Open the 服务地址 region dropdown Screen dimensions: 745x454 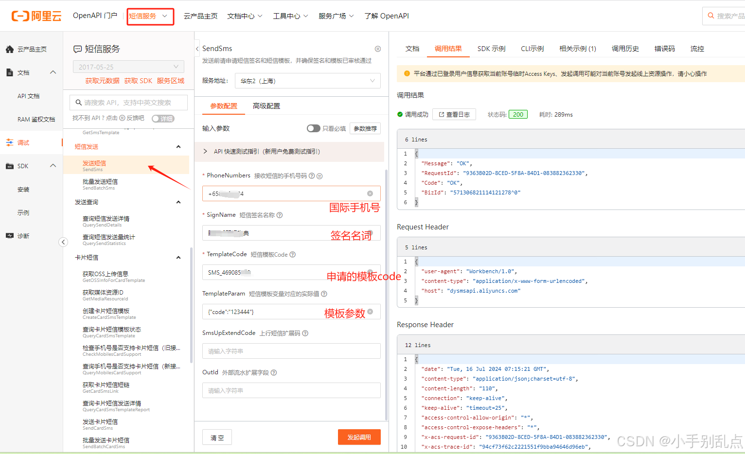[307, 81]
